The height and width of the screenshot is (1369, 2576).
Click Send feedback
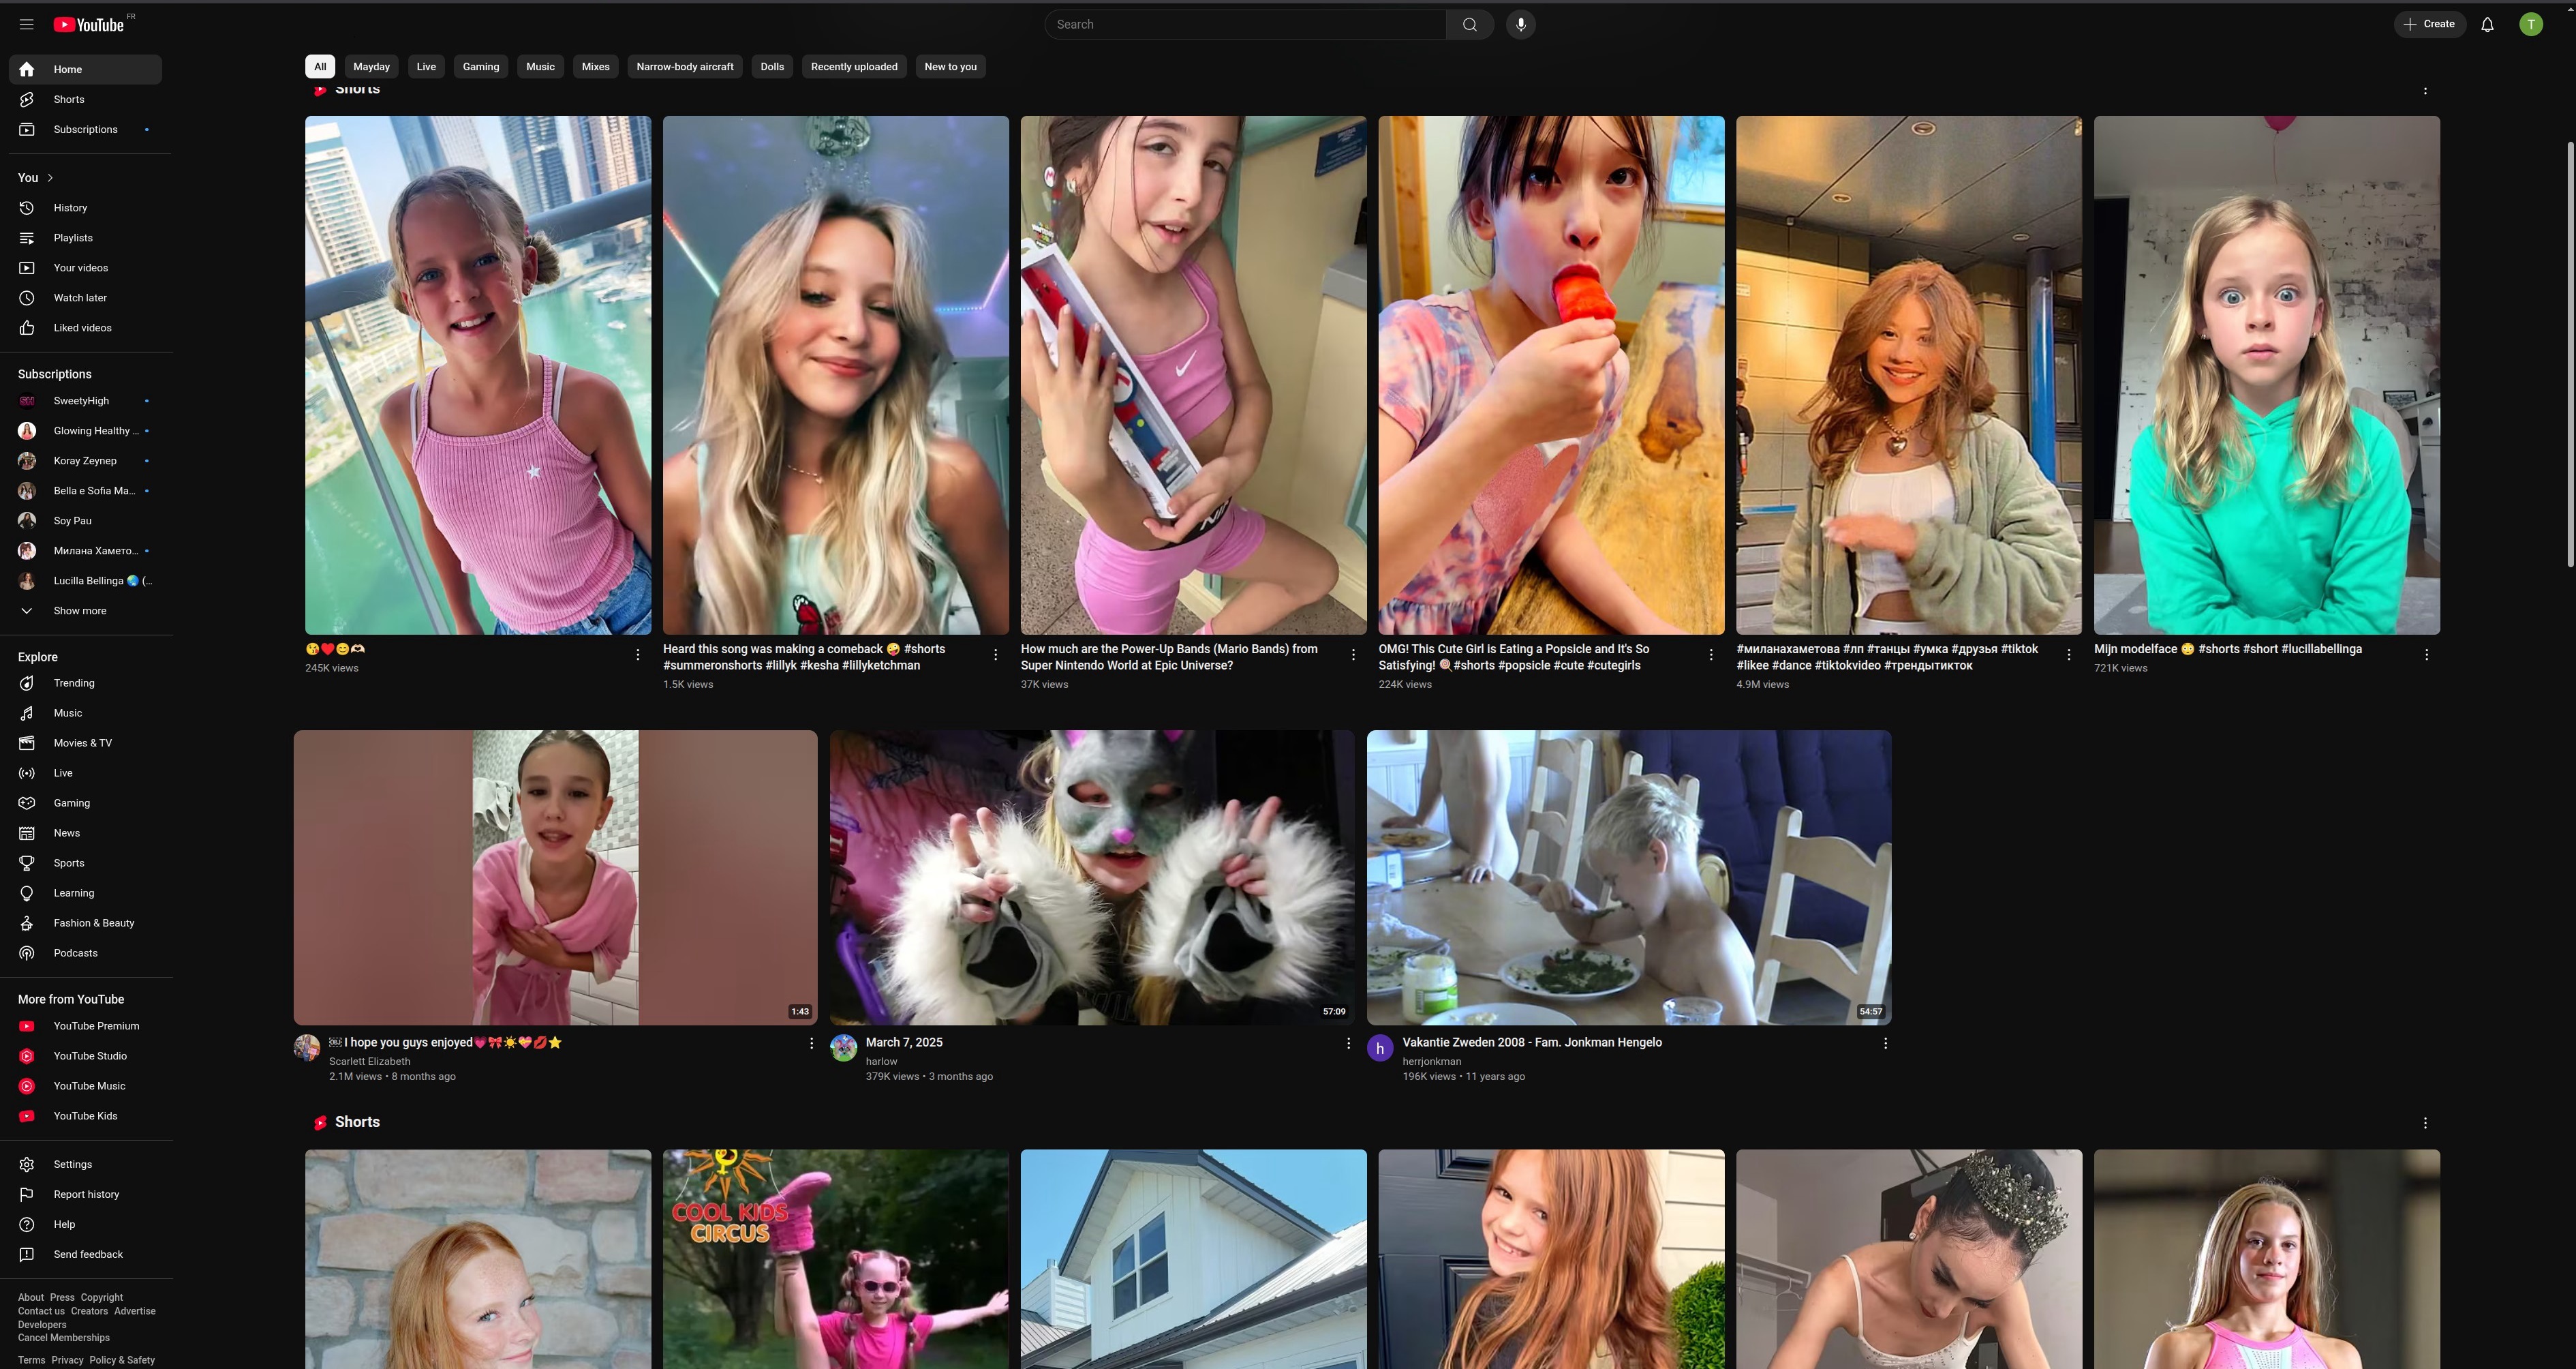pyautogui.click(x=85, y=1254)
